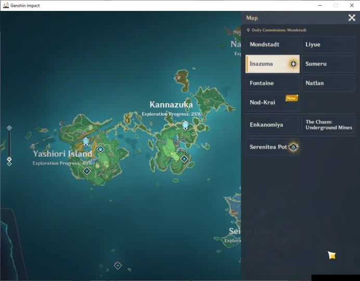Click the compass icon on Inazuma button
The height and width of the screenshot is (281, 360).
(x=293, y=64)
